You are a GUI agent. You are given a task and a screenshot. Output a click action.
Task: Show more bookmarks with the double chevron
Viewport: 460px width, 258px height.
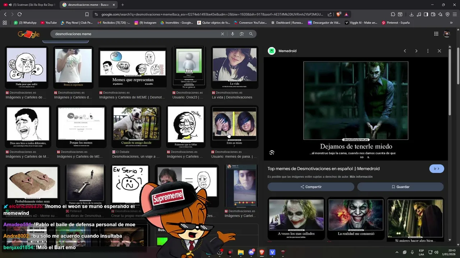(451, 23)
